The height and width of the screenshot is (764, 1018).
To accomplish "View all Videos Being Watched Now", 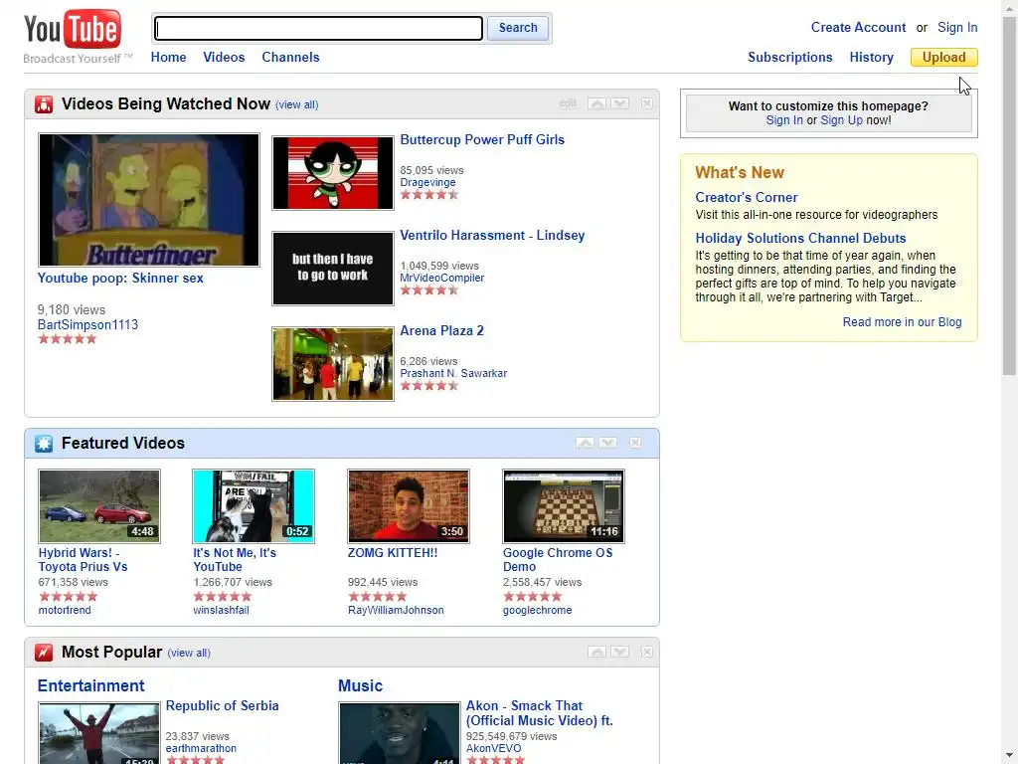I will point(296,105).
